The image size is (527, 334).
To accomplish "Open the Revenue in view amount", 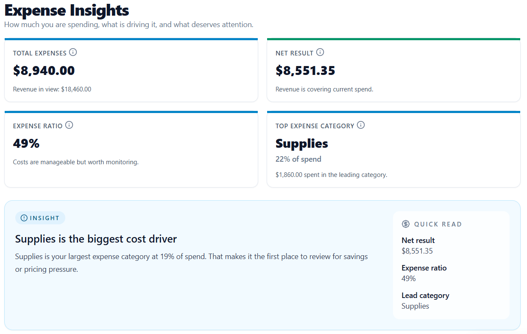I will click(53, 89).
